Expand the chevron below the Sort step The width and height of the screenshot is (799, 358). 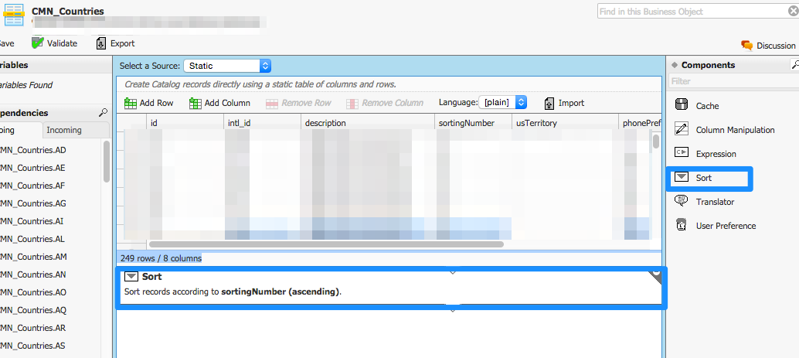(x=453, y=310)
